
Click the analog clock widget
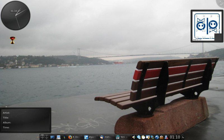point(15,15)
